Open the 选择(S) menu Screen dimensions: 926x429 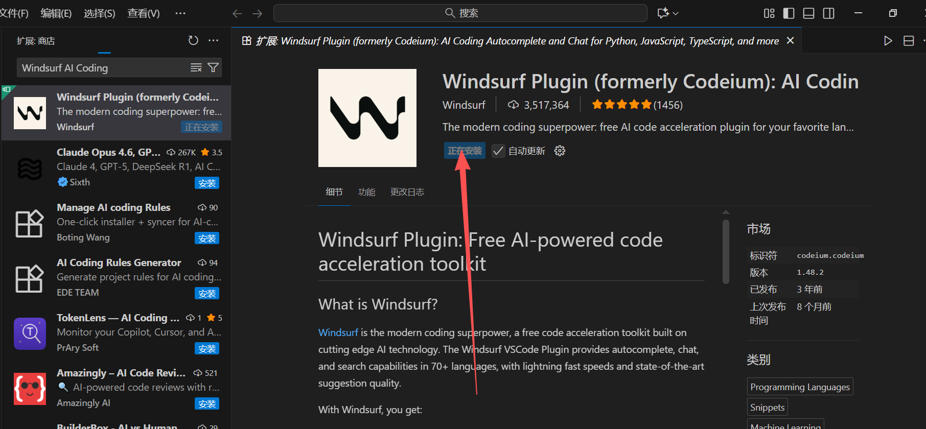pos(100,13)
